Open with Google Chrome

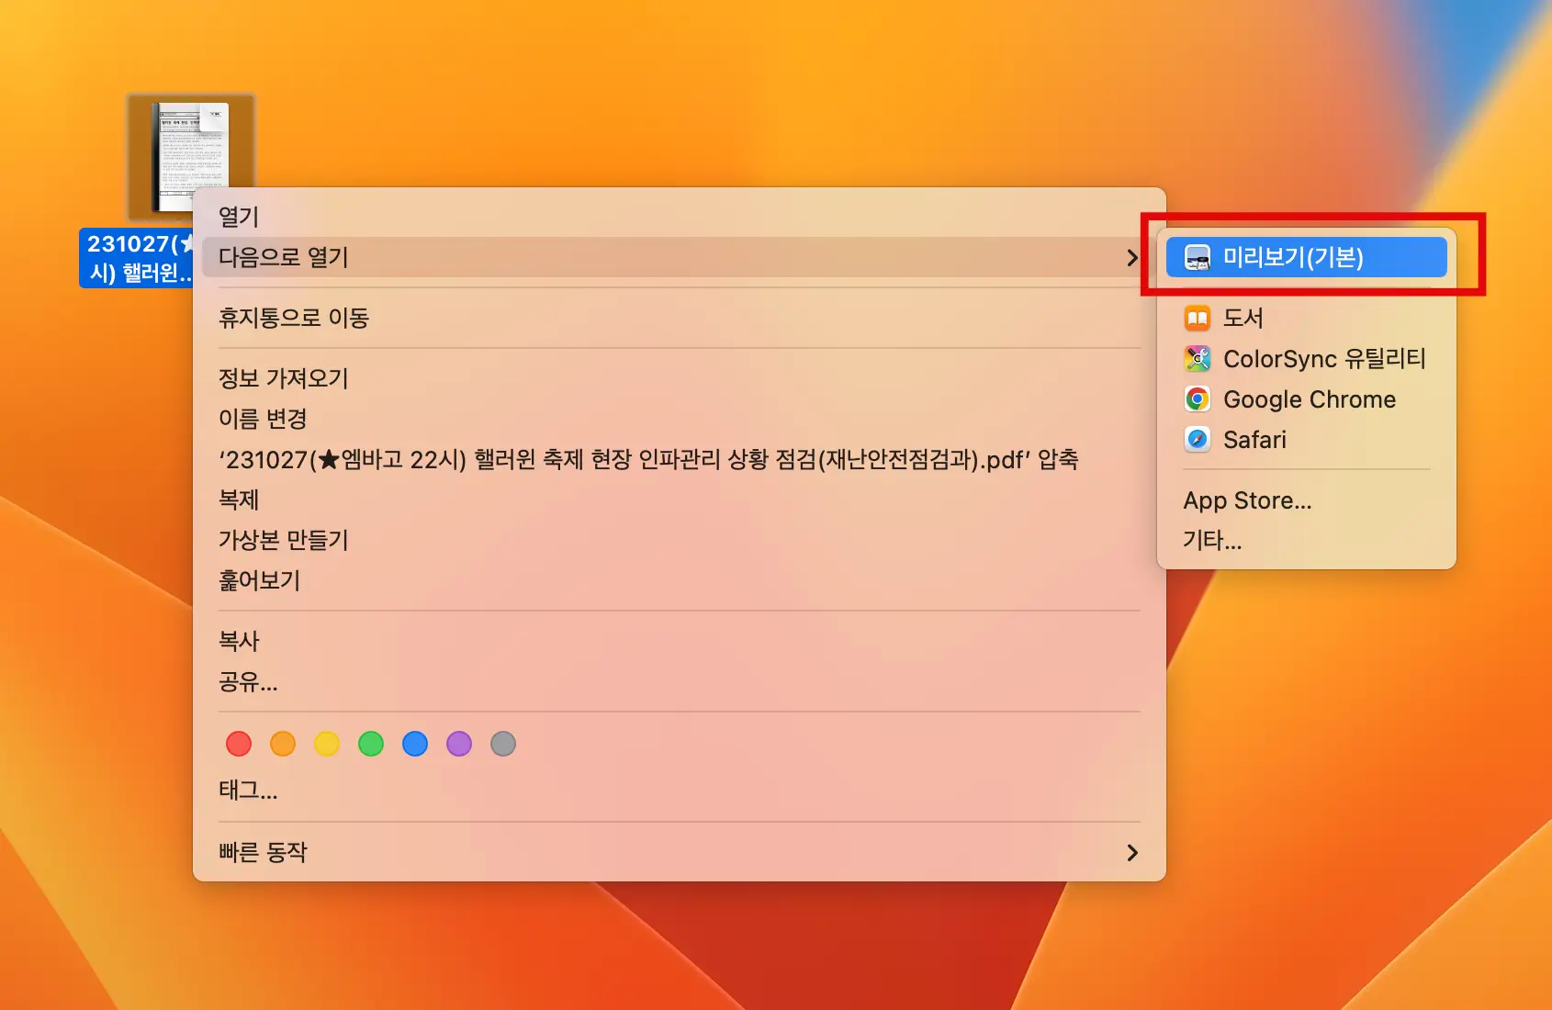[x=1306, y=399]
